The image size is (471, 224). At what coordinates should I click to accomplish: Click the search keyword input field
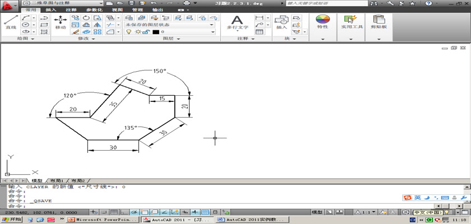point(327,3)
